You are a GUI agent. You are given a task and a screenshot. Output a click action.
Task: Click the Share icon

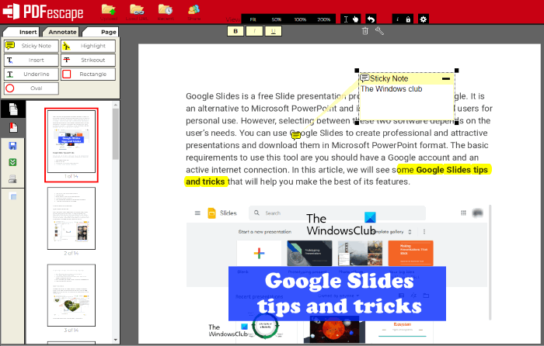[x=194, y=10]
